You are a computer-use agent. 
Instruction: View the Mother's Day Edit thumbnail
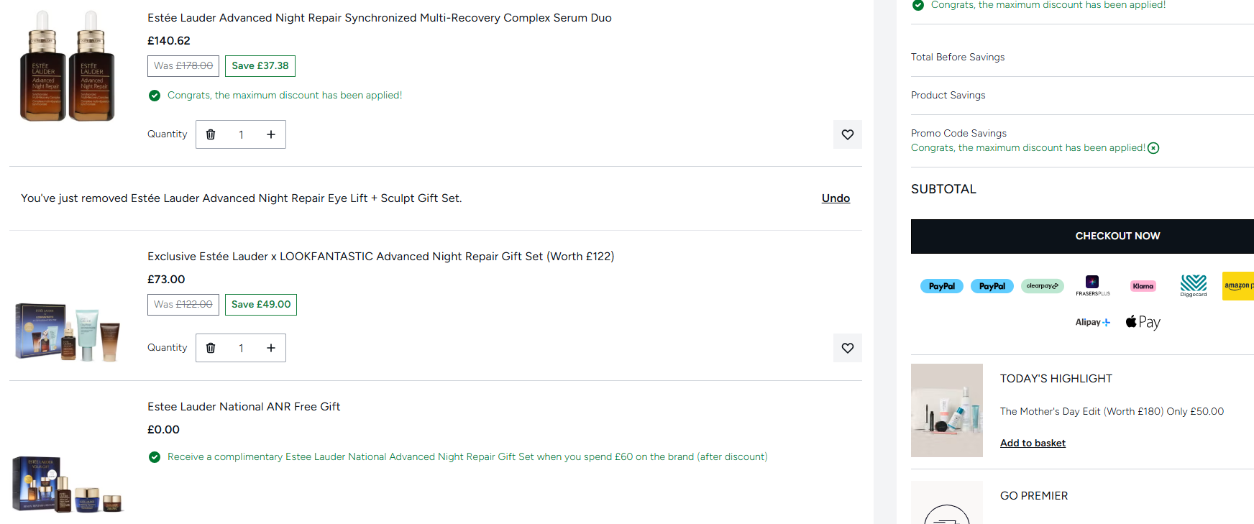pos(946,410)
